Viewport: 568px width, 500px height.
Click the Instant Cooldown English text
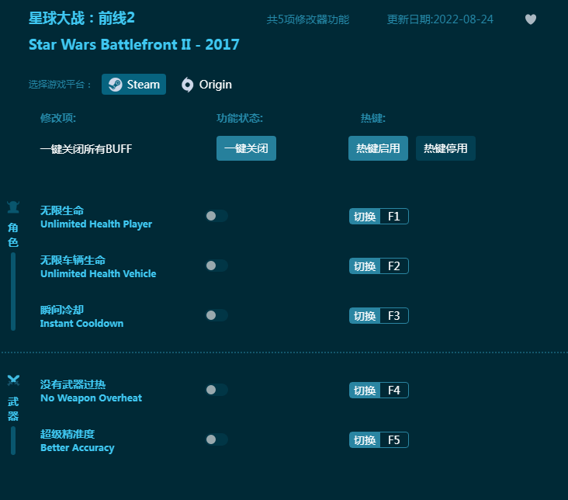tap(82, 324)
